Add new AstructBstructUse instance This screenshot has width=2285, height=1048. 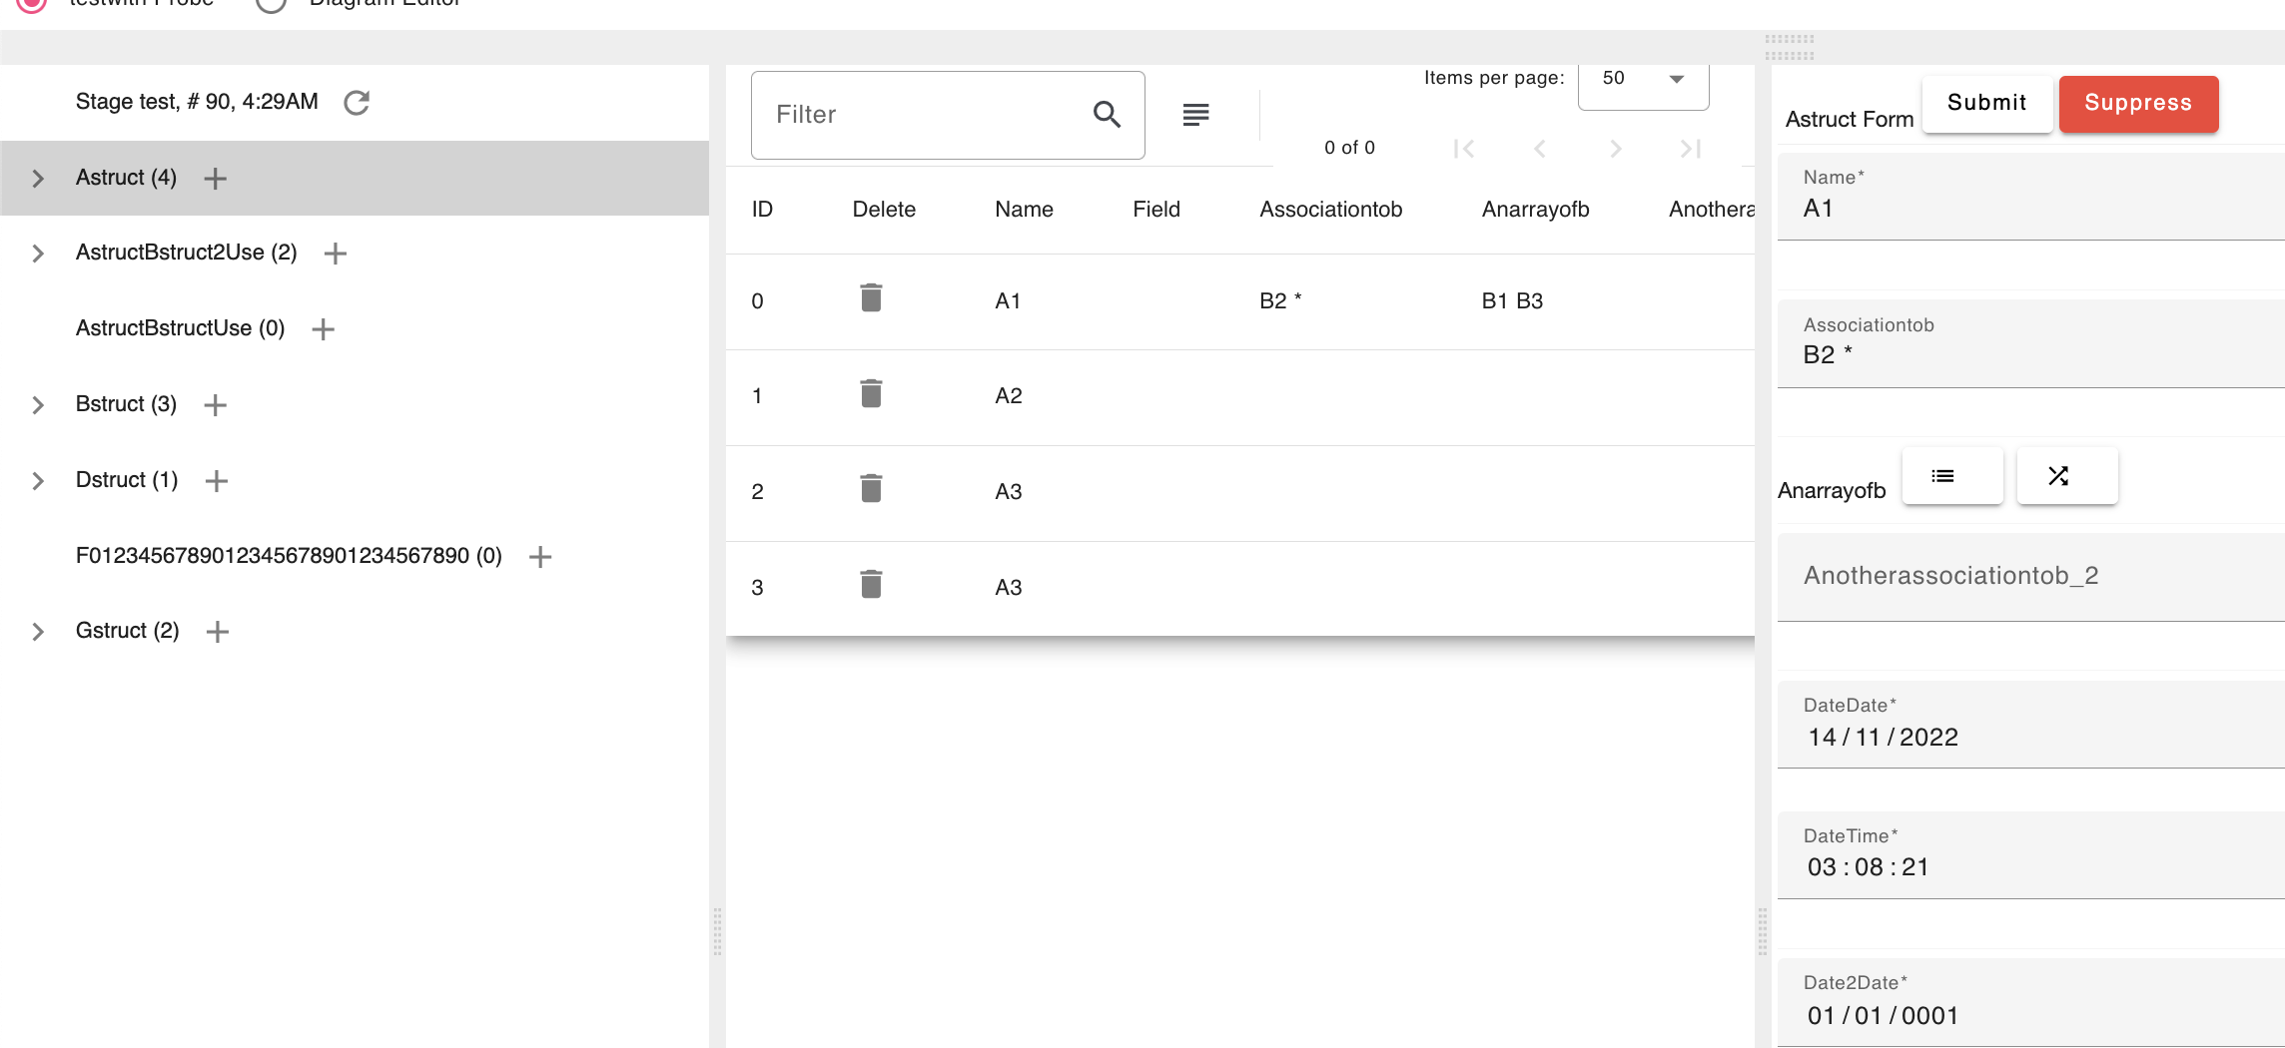click(323, 328)
